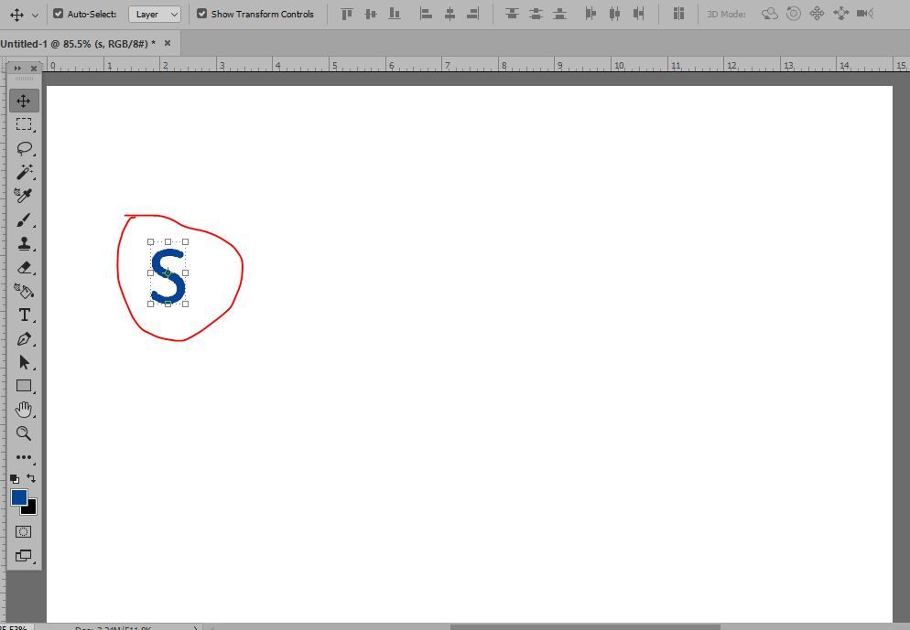The image size is (910, 630).
Task: Select the Eyedropper tool
Action: (24, 196)
